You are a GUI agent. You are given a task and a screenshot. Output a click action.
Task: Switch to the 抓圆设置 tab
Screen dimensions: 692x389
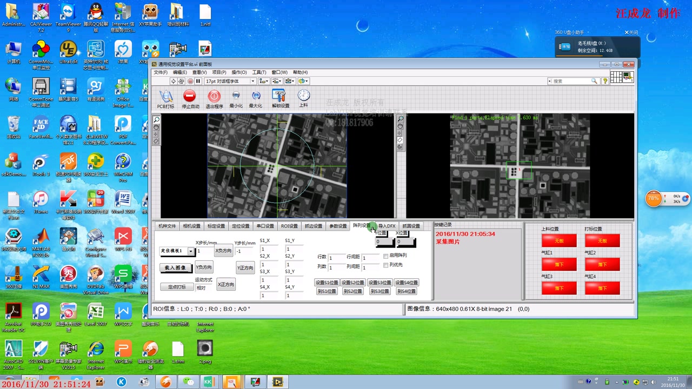[411, 226]
